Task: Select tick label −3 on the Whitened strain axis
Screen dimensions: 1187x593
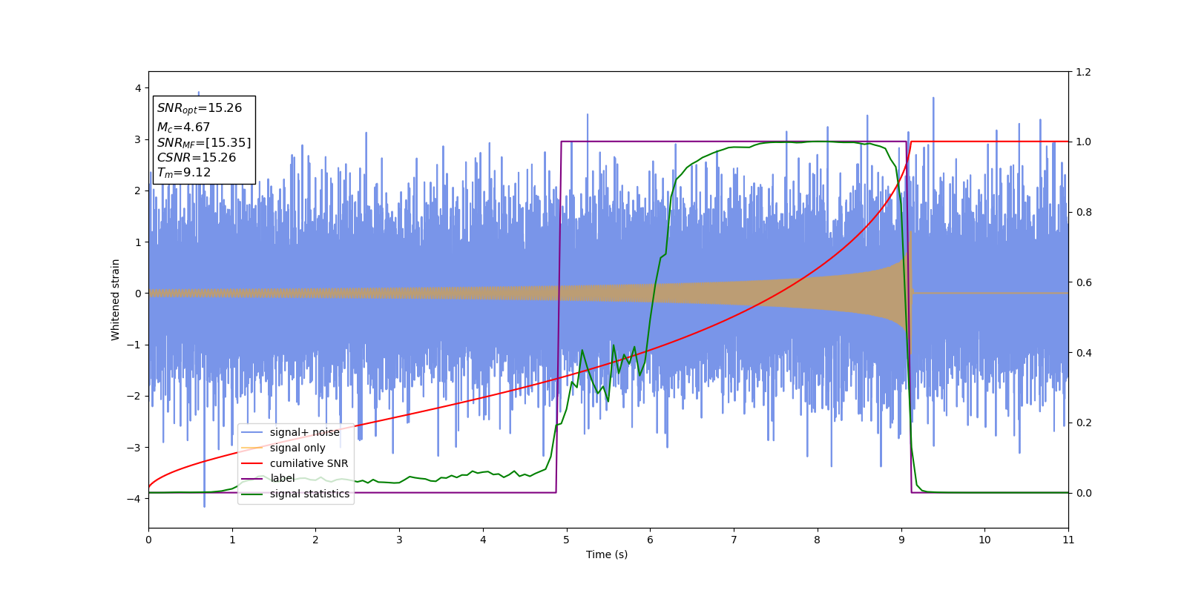Action: 134,448
